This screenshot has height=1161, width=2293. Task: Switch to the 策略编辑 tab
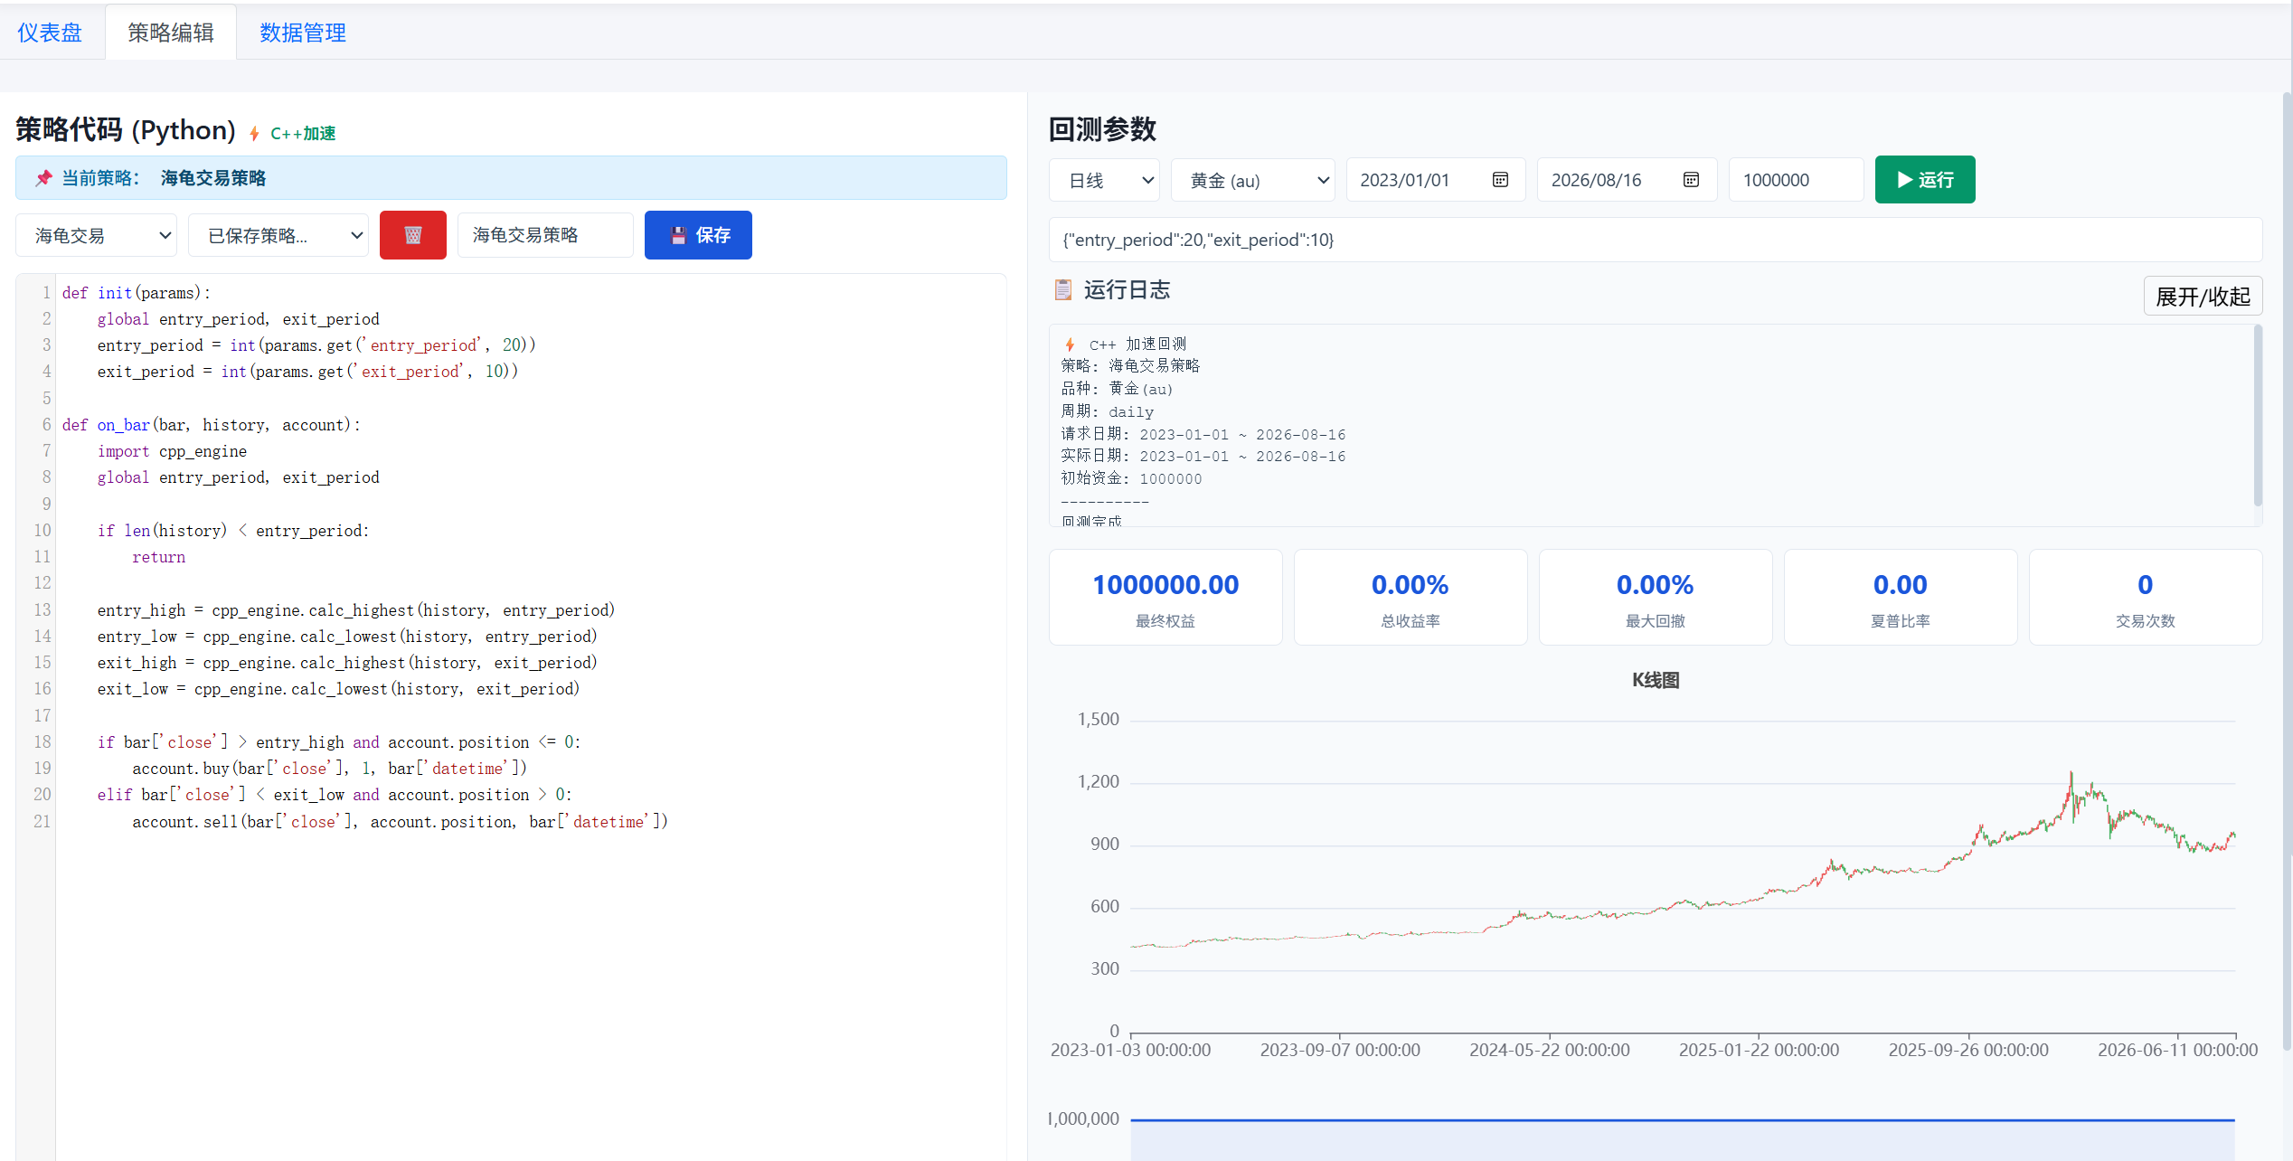pyautogui.click(x=171, y=33)
